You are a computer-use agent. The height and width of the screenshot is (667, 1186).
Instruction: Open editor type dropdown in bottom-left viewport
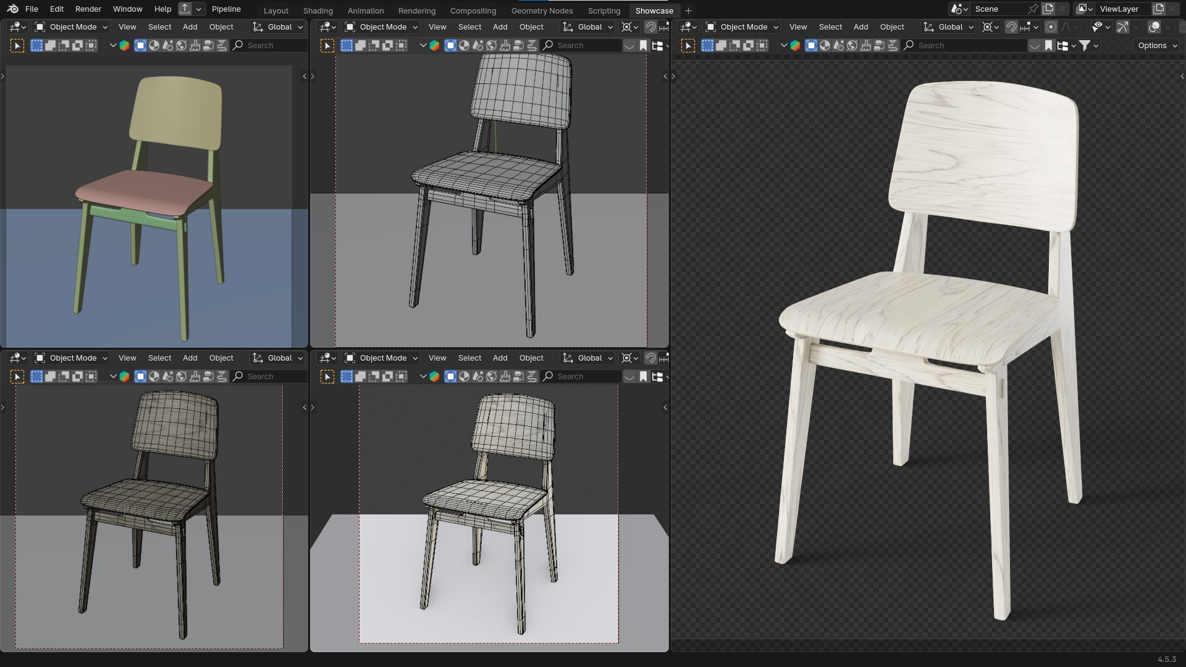tap(17, 358)
